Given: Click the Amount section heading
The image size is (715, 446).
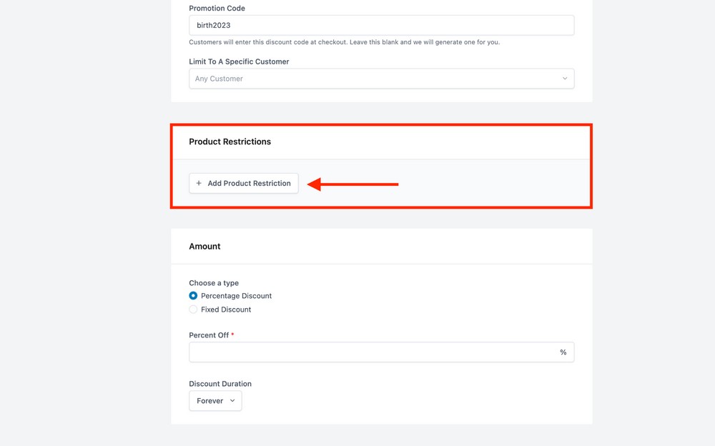Looking at the screenshot, I should (204, 246).
